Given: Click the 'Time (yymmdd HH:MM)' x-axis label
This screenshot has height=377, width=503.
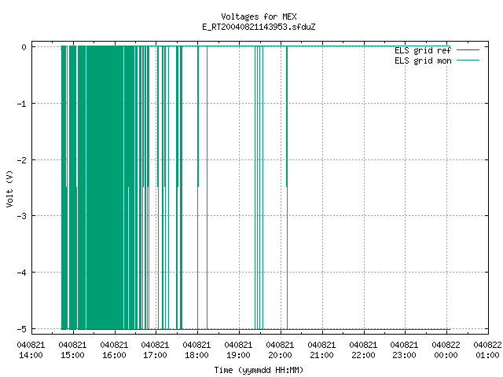Looking at the screenshot, I should tap(259, 370).
